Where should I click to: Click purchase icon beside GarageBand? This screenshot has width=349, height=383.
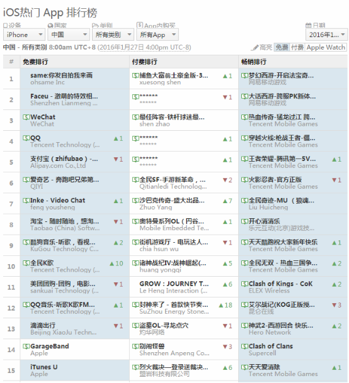(x=26, y=347)
